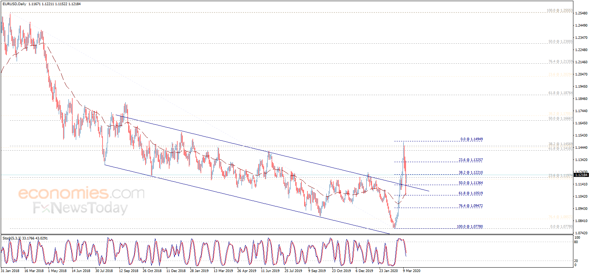590x275 pixels.
Task: Select the '50.0 @ 1.23005' level label
Action: pyautogui.click(x=560, y=41)
